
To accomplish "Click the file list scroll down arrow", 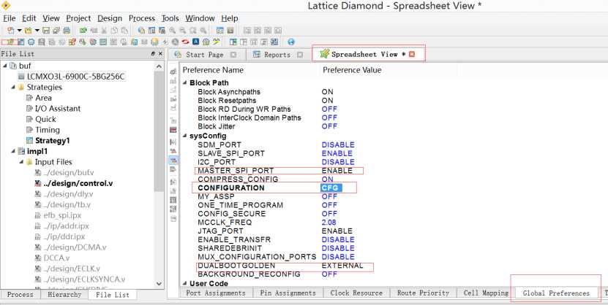I will tap(159, 283).
